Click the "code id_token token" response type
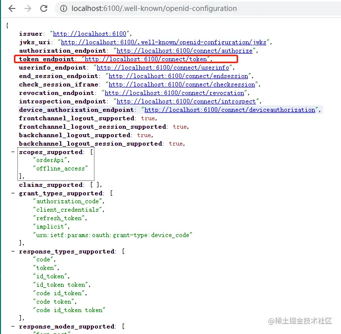Viewport: 341px width, 334px height. (69, 311)
